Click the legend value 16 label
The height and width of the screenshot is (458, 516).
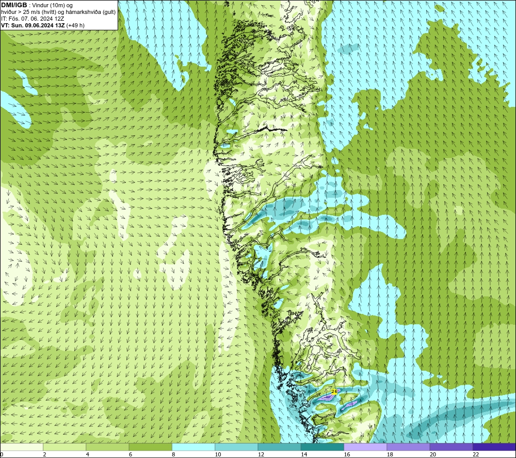coord(347,454)
